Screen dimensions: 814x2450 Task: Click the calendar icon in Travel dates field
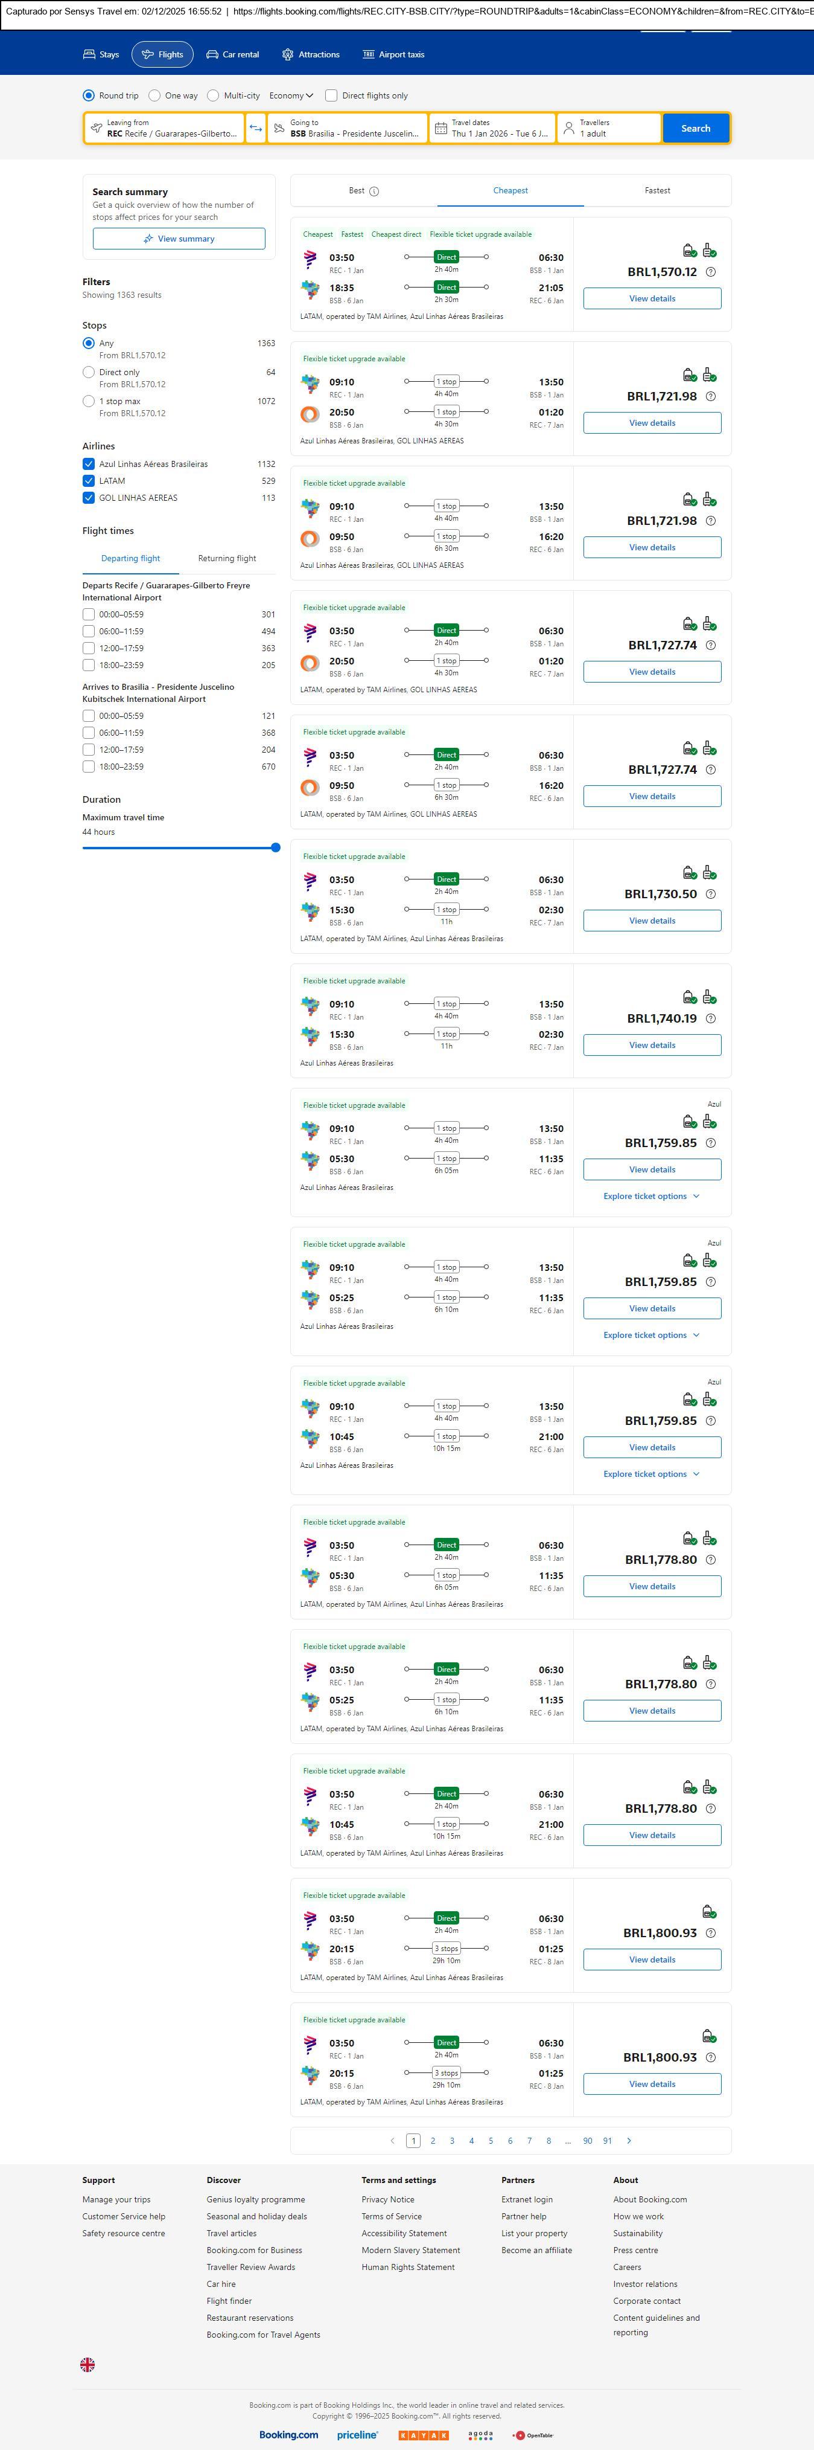coord(440,129)
